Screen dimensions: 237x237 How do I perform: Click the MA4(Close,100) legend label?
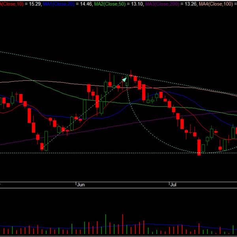216,4
